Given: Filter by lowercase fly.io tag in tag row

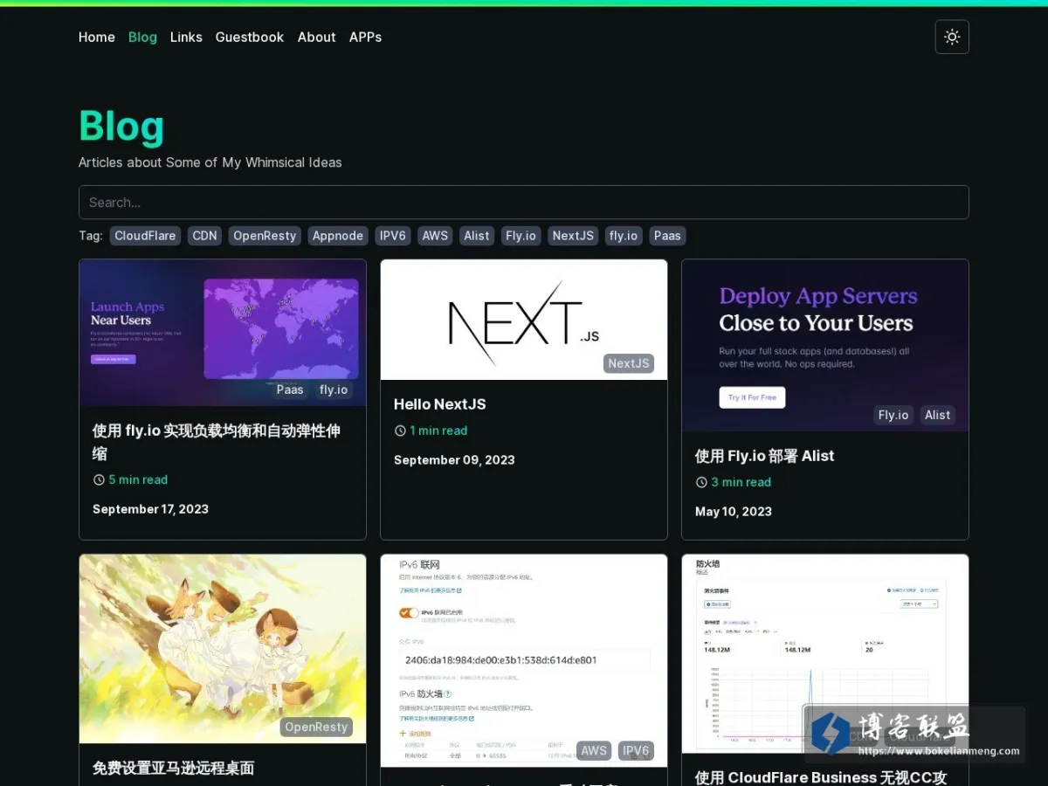Looking at the screenshot, I should pyautogui.click(x=624, y=236).
